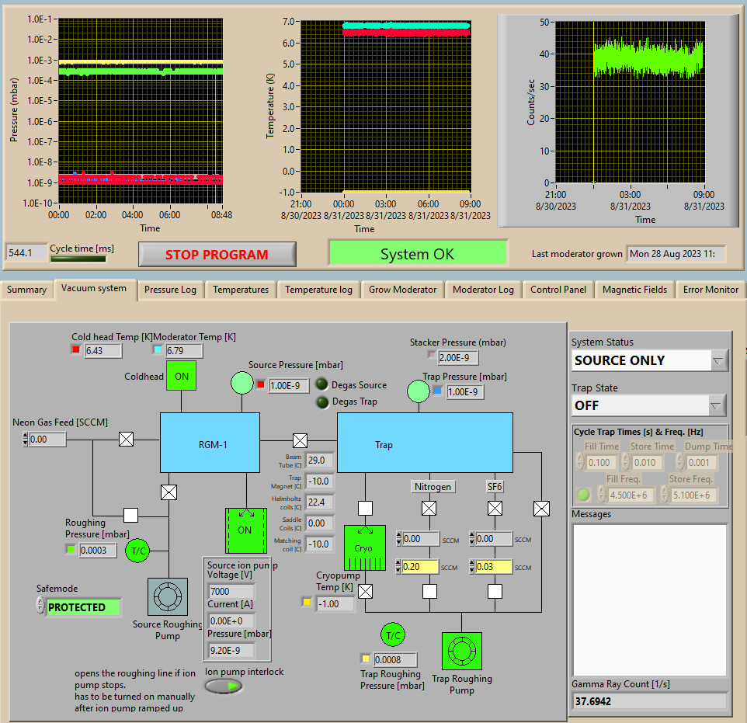Open the Grow Moderator tab

[402, 290]
